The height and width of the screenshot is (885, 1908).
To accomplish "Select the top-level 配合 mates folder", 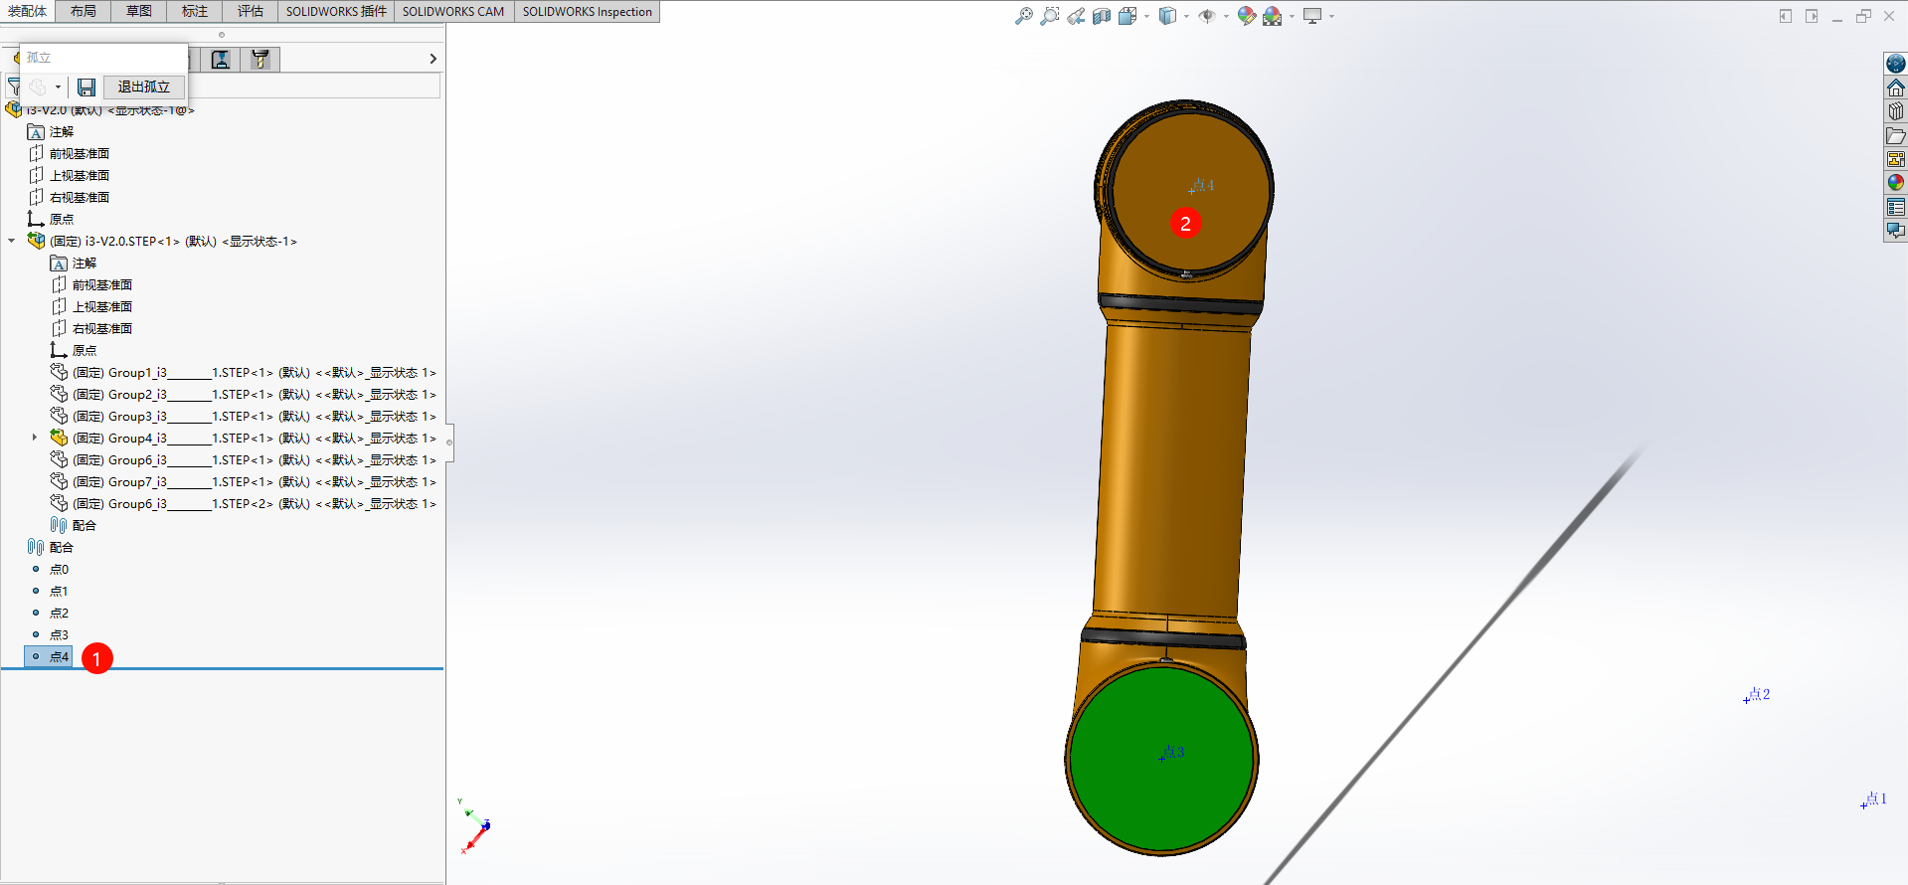I will [51, 547].
